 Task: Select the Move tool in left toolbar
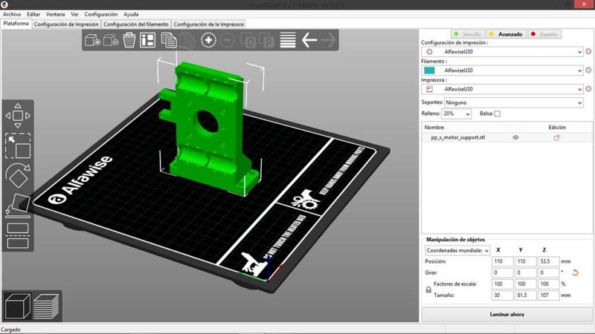pos(18,116)
